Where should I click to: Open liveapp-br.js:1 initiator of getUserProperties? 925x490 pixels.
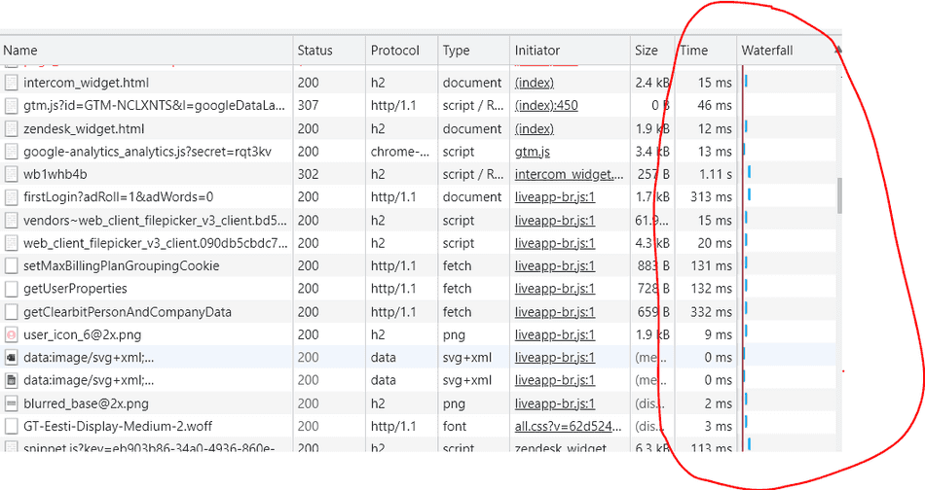click(x=555, y=289)
